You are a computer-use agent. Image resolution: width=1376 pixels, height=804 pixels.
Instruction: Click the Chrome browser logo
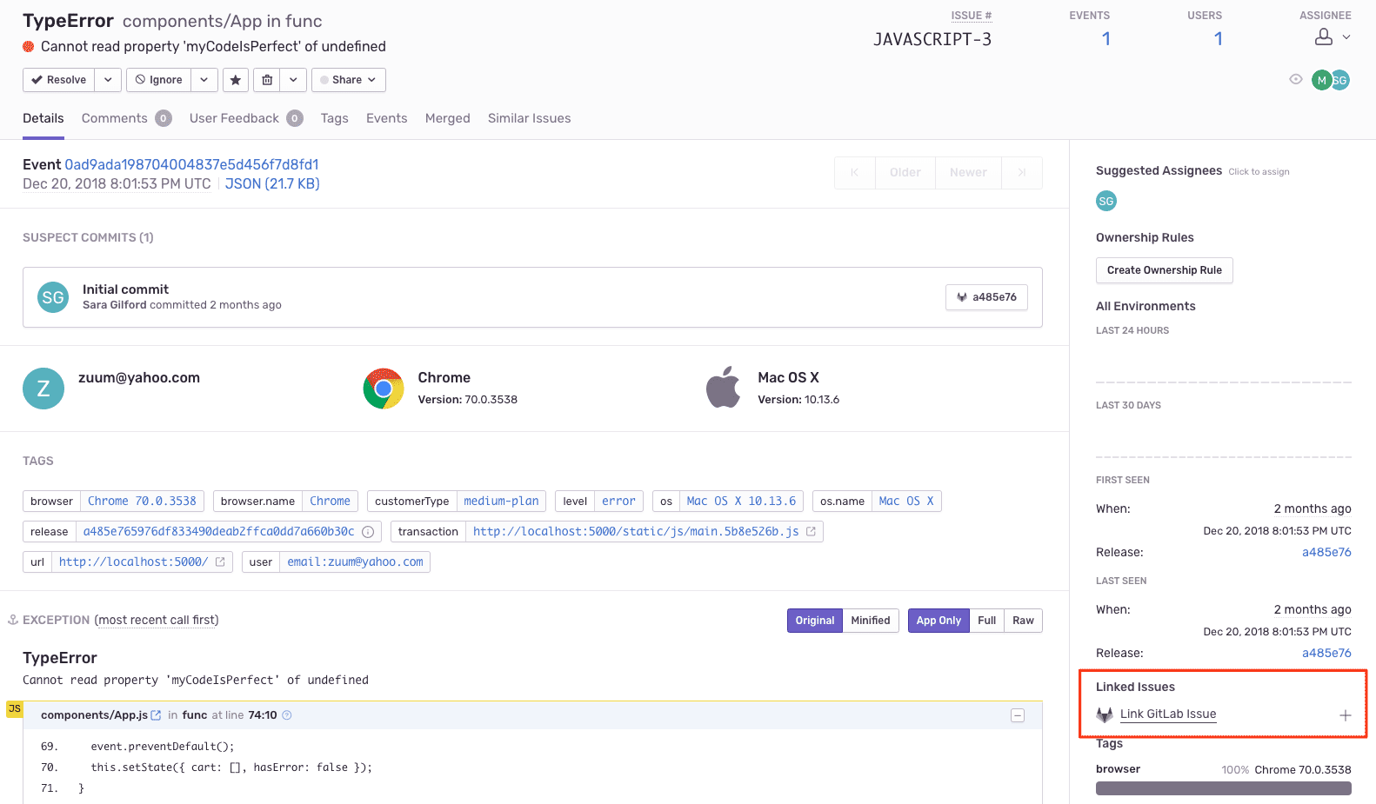384,389
